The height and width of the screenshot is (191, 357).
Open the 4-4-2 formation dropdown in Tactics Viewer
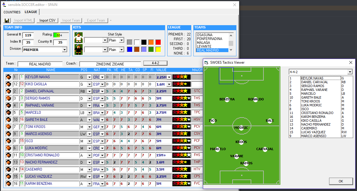coord(350,72)
